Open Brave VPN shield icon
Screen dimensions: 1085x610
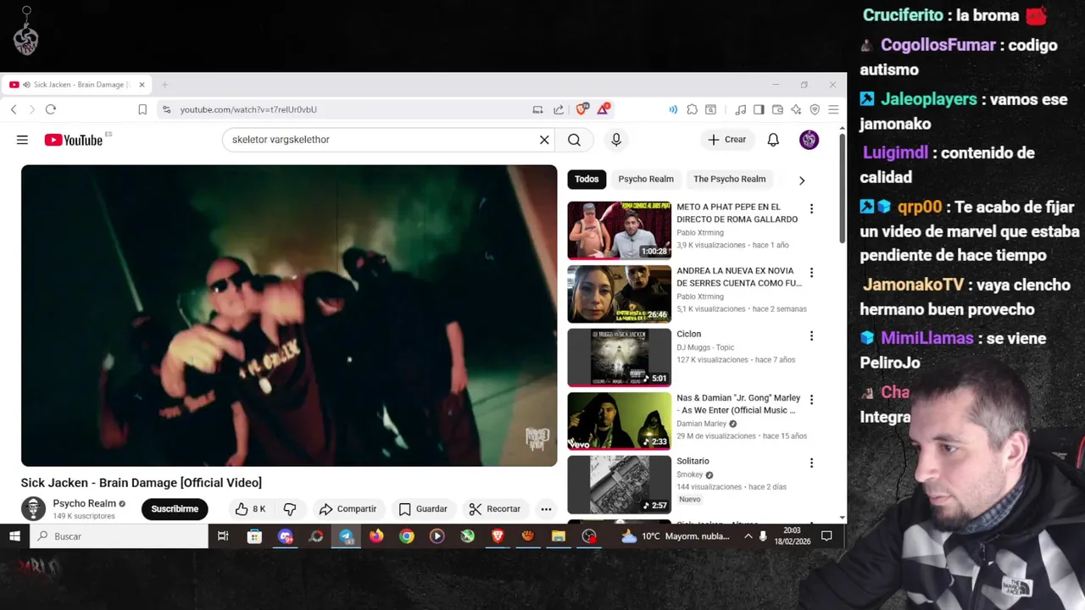click(815, 109)
